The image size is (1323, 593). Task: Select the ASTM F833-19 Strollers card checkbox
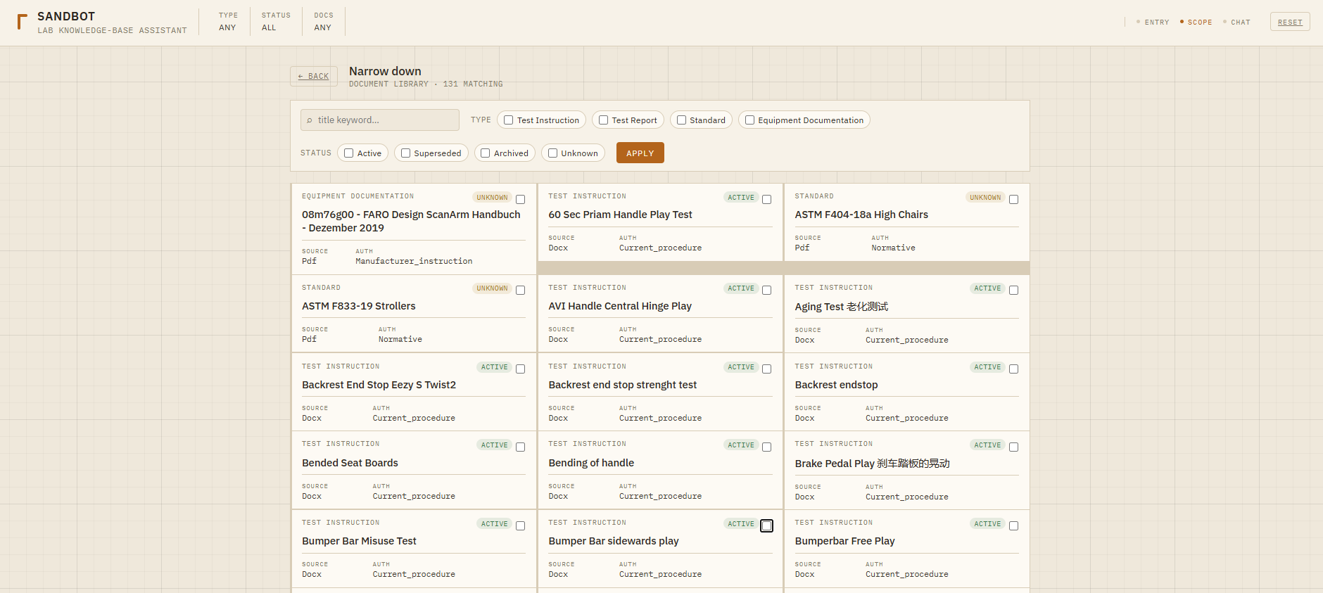click(x=521, y=291)
